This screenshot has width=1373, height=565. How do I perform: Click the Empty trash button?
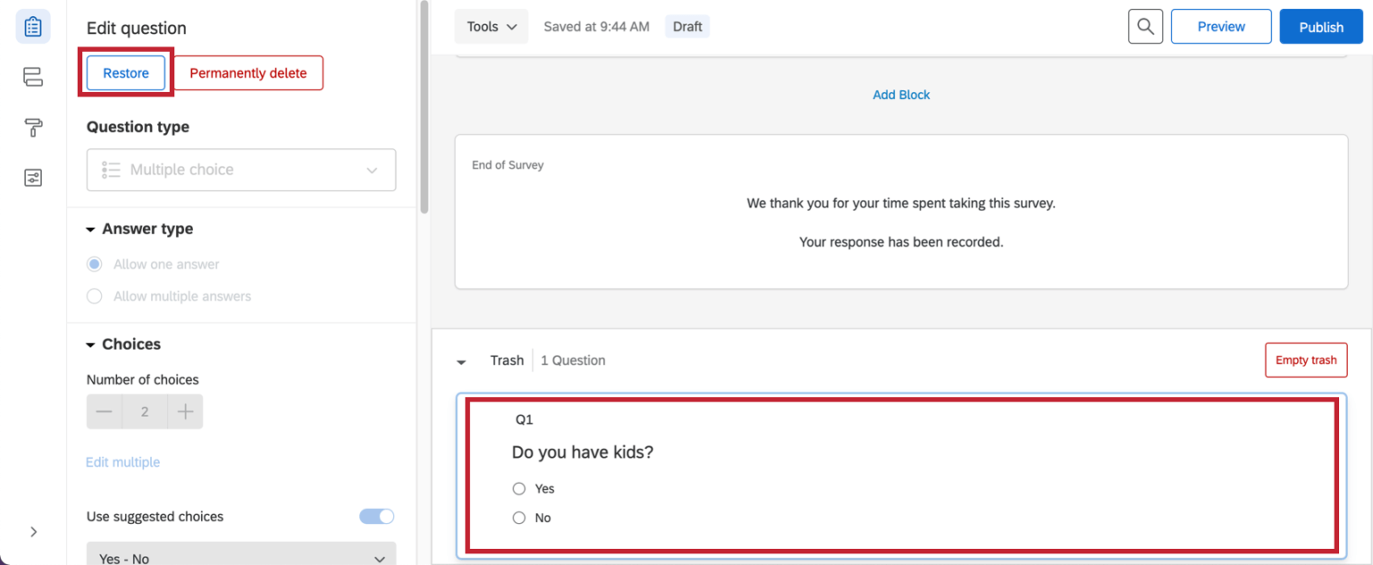point(1306,359)
